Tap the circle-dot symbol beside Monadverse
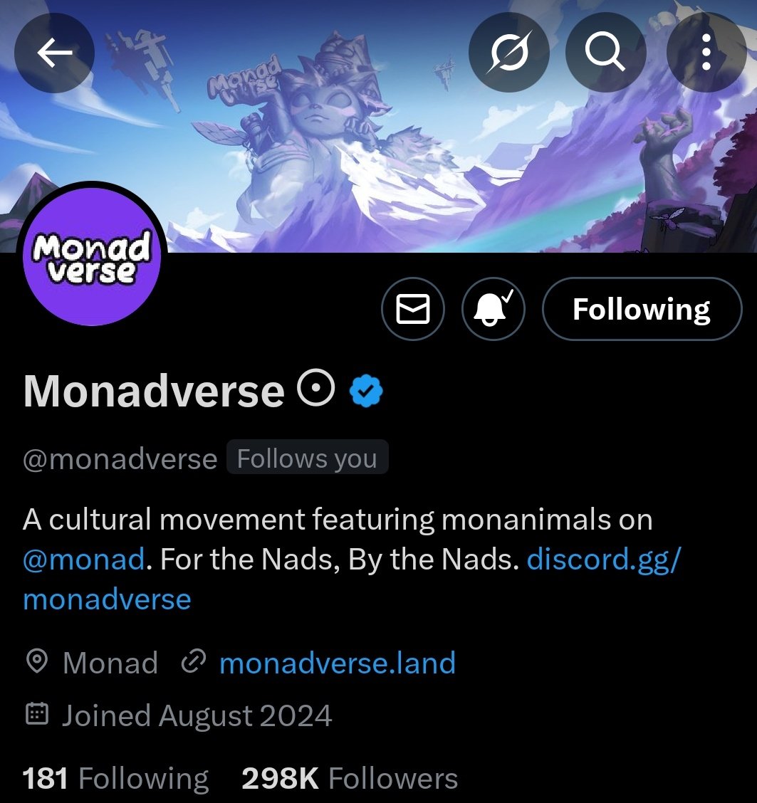757x803 pixels. [316, 388]
